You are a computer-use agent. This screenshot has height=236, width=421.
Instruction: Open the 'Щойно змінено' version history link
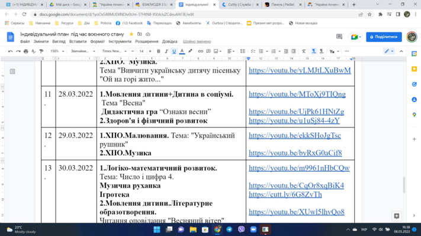(x=197, y=41)
